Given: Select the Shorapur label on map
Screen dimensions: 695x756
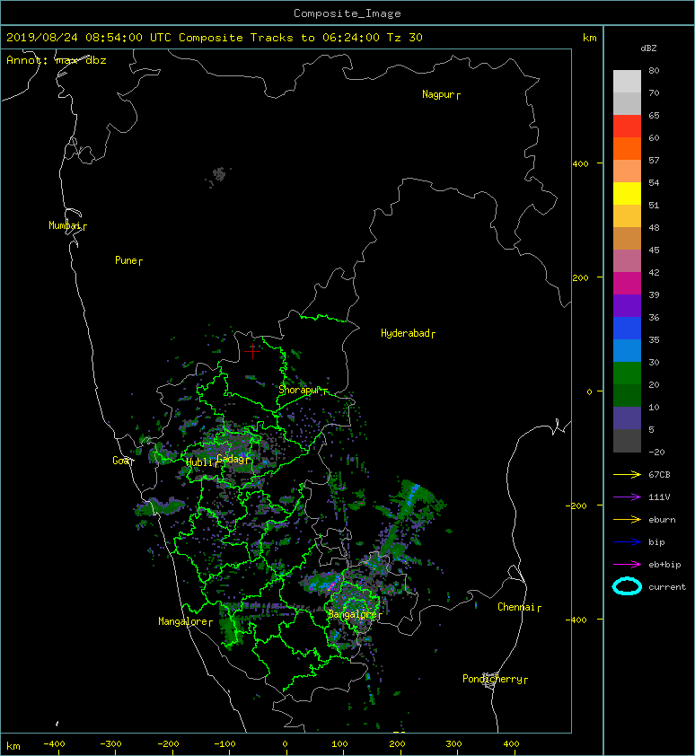Looking at the screenshot, I should [303, 390].
